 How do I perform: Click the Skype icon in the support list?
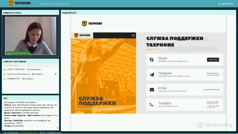click(152, 60)
